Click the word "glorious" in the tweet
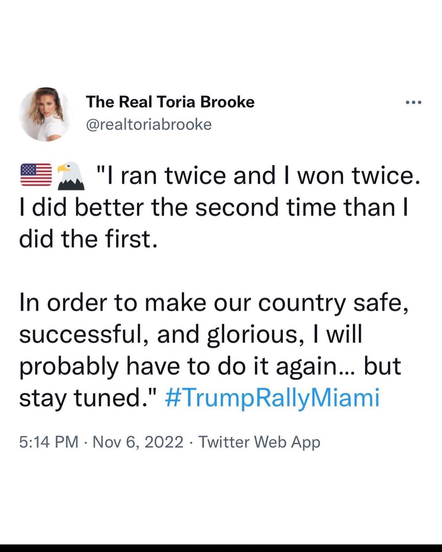Screen dimensions: 442x552 point(252,335)
